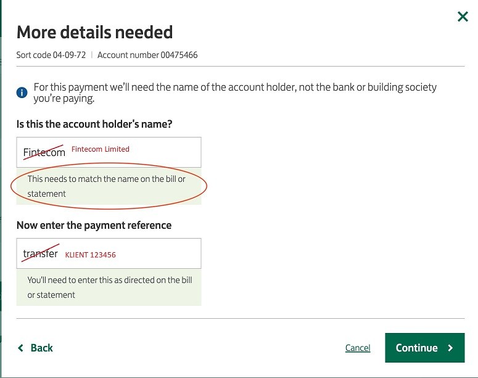This screenshot has height=378, width=478.
Task: Click the Now enter the payment reference label
Action: click(94, 225)
